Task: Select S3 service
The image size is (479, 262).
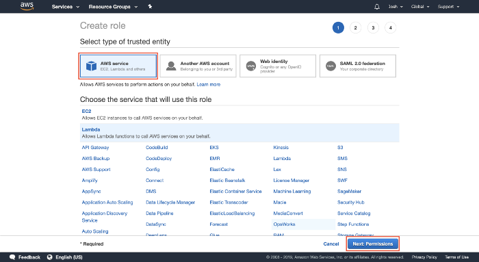Action: 340,148
